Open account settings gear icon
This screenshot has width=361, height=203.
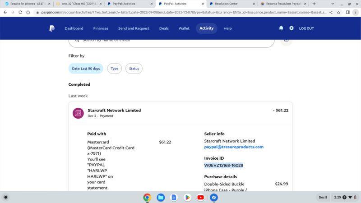(x=291, y=28)
